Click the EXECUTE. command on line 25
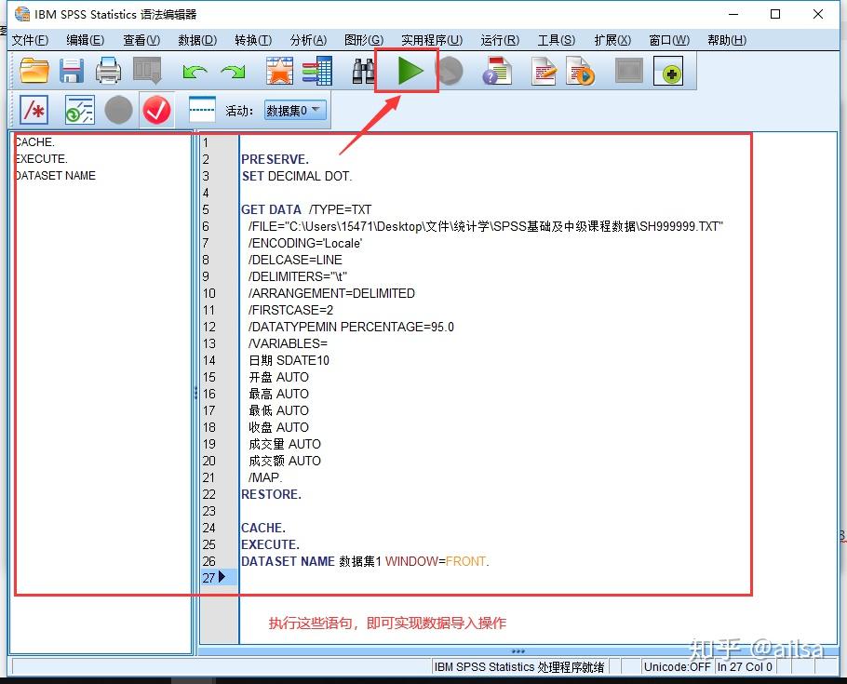The width and height of the screenshot is (847, 684). pos(270,544)
